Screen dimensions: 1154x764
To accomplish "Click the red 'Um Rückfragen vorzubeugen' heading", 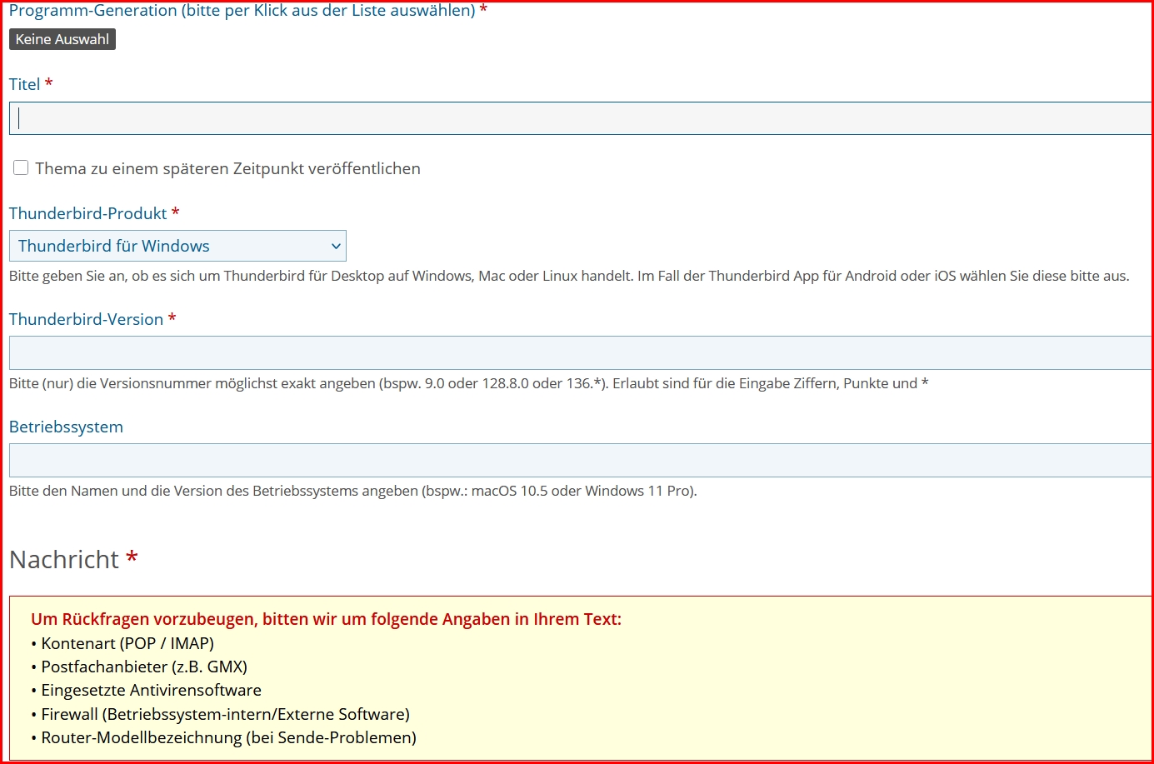I will click(326, 619).
